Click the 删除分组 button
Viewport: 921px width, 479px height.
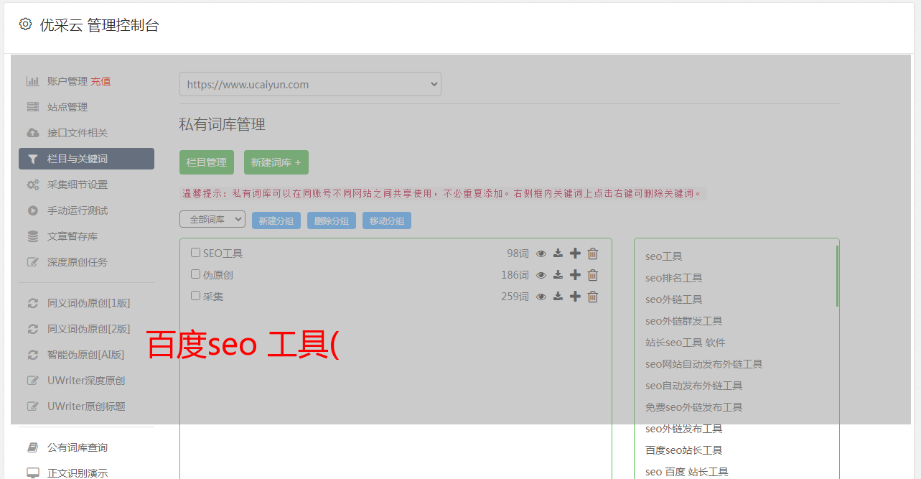point(332,220)
